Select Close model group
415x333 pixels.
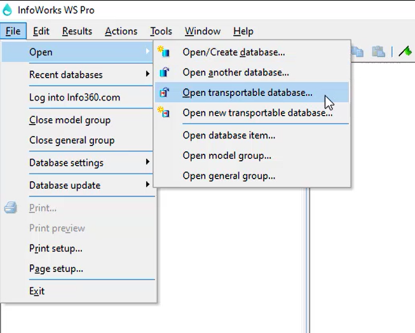pyautogui.click(x=77, y=120)
